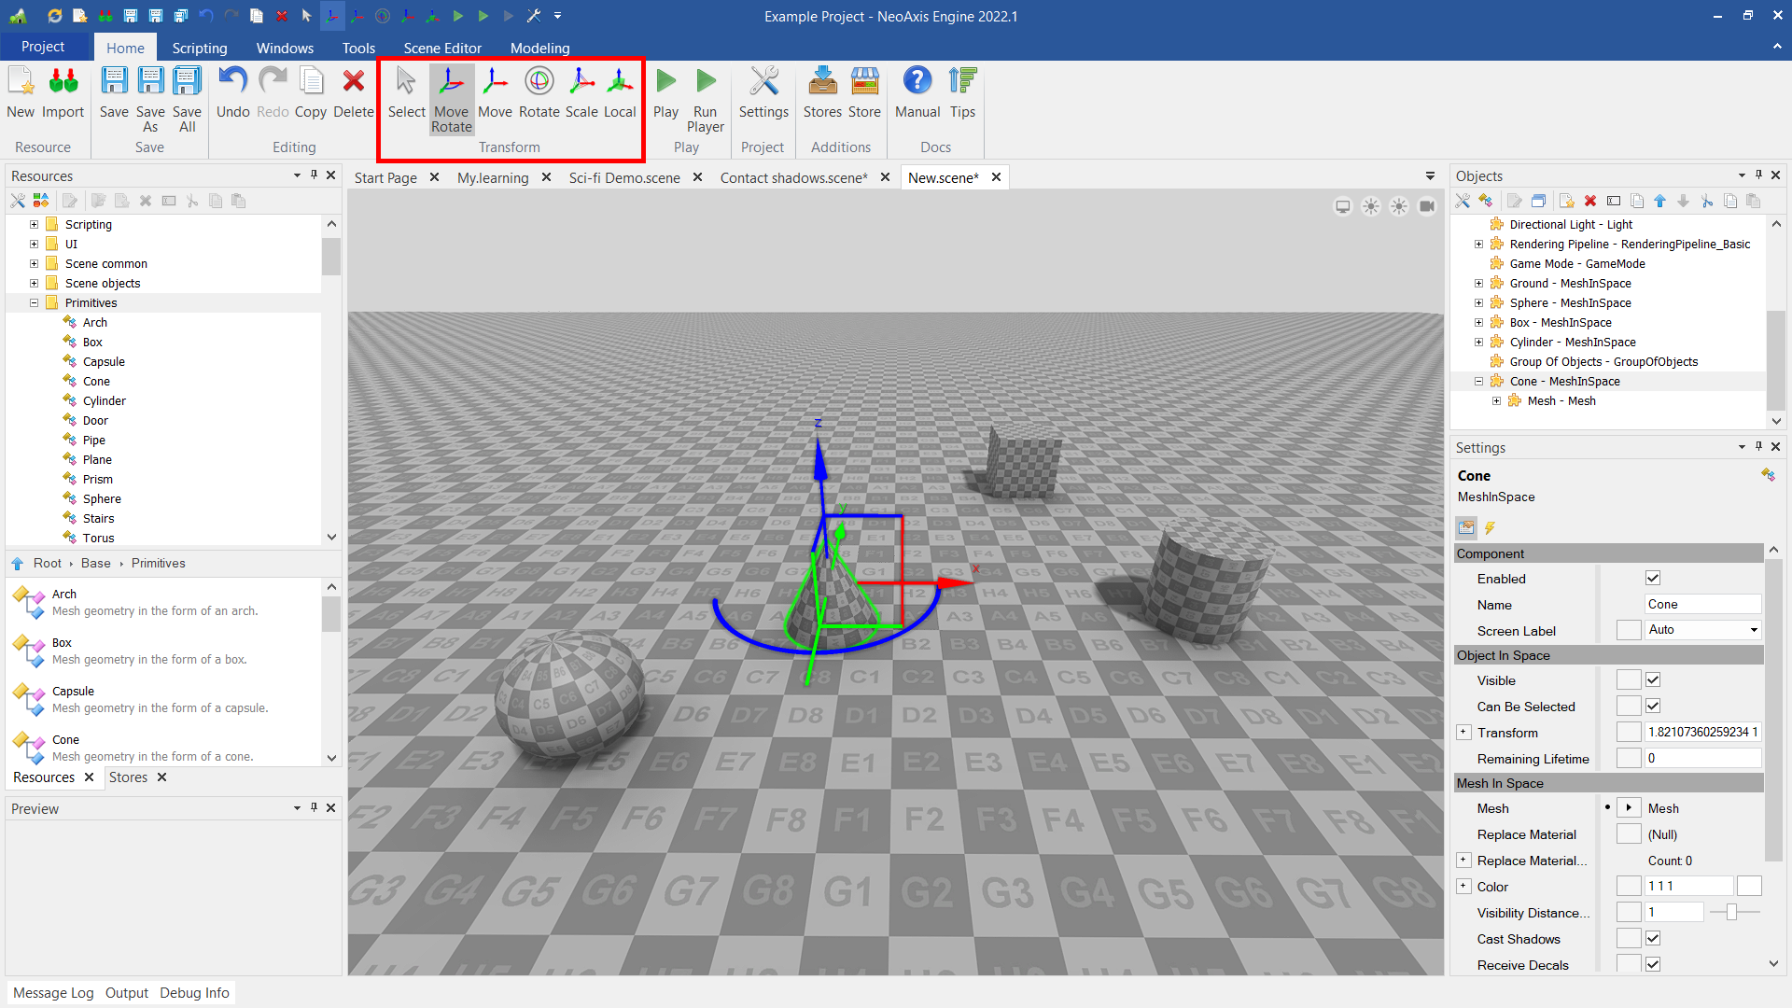The height and width of the screenshot is (1008, 1792).
Task: Click the Import resource icon
Action: 63,92
